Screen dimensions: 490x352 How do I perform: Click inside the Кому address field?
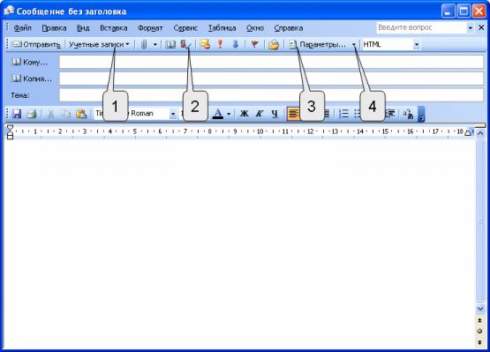[x=271, y=62]
